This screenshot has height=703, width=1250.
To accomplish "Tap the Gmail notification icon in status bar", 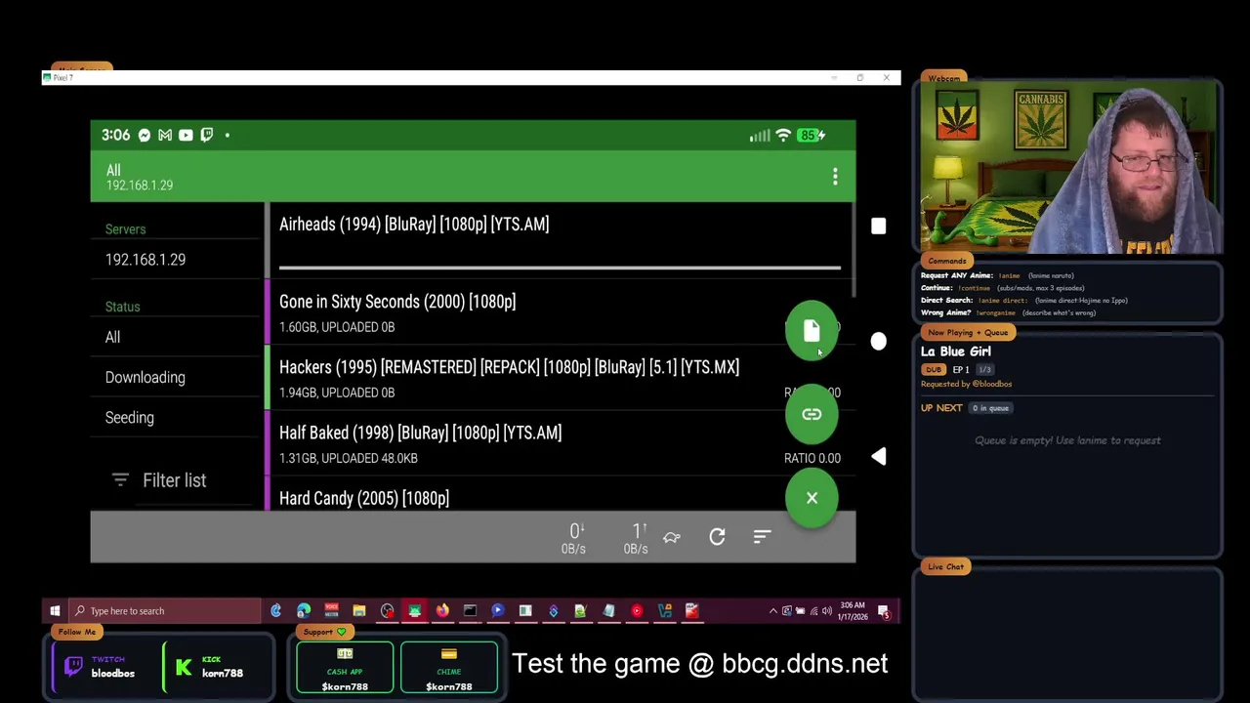I will 165,135.
